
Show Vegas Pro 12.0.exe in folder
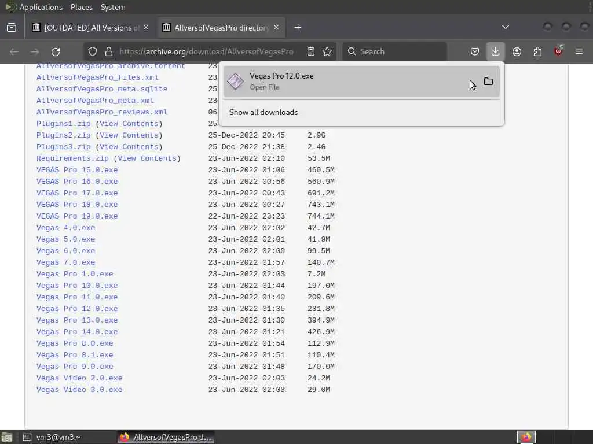point(488,82)
